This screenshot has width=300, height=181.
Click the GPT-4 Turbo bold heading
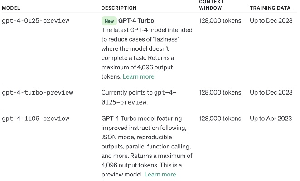136,20
